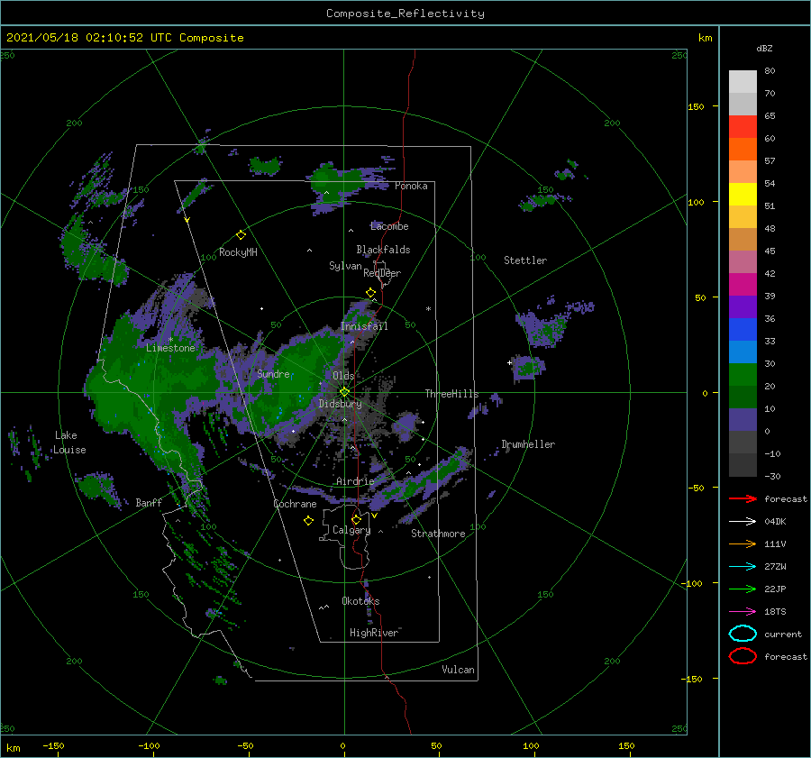Click the slate purple swatch below 10 dBZ
The width and height of the screenshot is (811, 758).
click(x=743, y=420)
